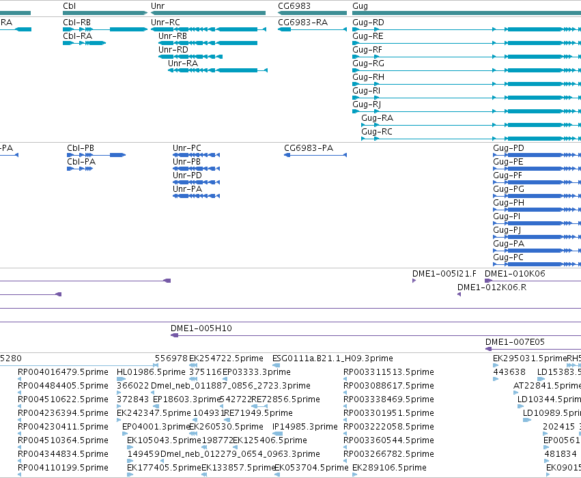Image resolution: width=581 pixels, height=478 pixels.
Task: Click the Unr-RC transcript label
Action: 165,23
